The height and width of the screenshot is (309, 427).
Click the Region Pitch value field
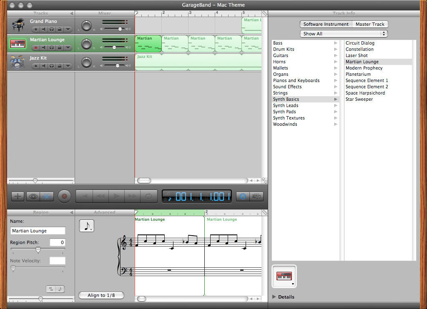pyautogui.click(x=58, y=242)
